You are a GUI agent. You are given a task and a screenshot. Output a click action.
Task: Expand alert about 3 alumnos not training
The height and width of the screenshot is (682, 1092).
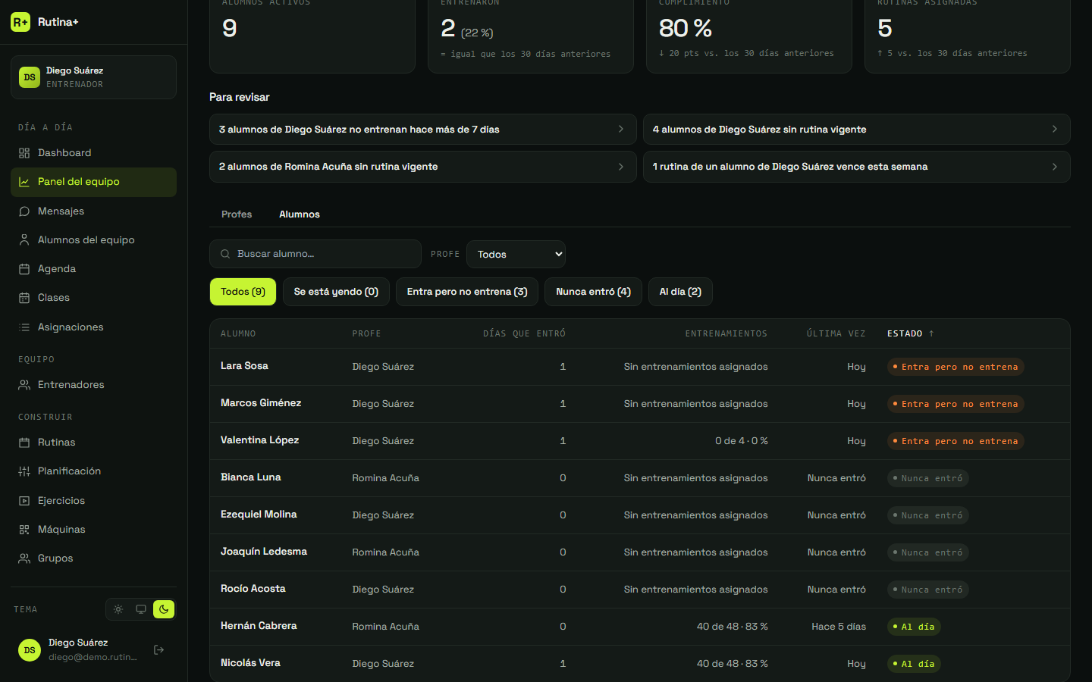[x=422, y=130]
